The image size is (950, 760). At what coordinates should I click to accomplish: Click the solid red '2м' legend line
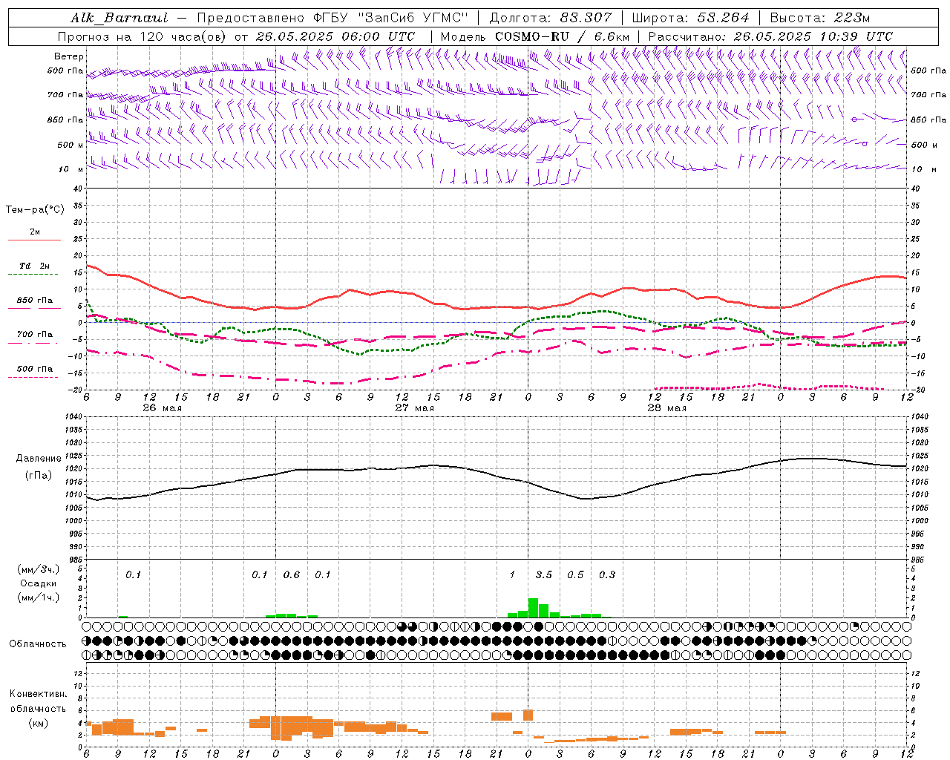(x=34, y=240)
